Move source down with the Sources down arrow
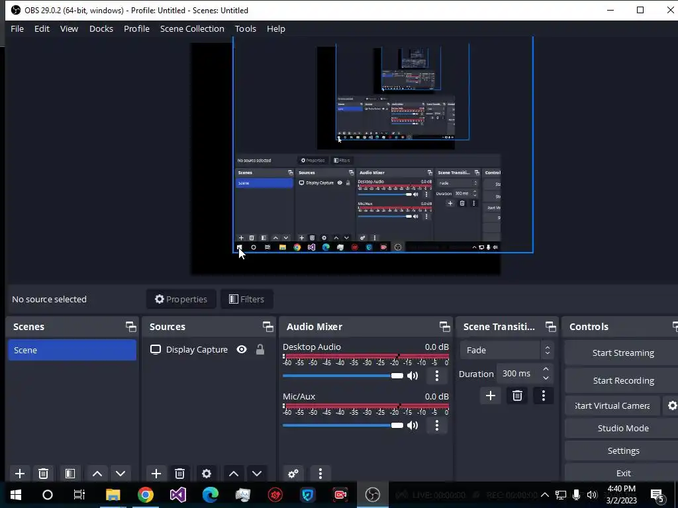This screenshot has height=508, width=678. [257, 474]
